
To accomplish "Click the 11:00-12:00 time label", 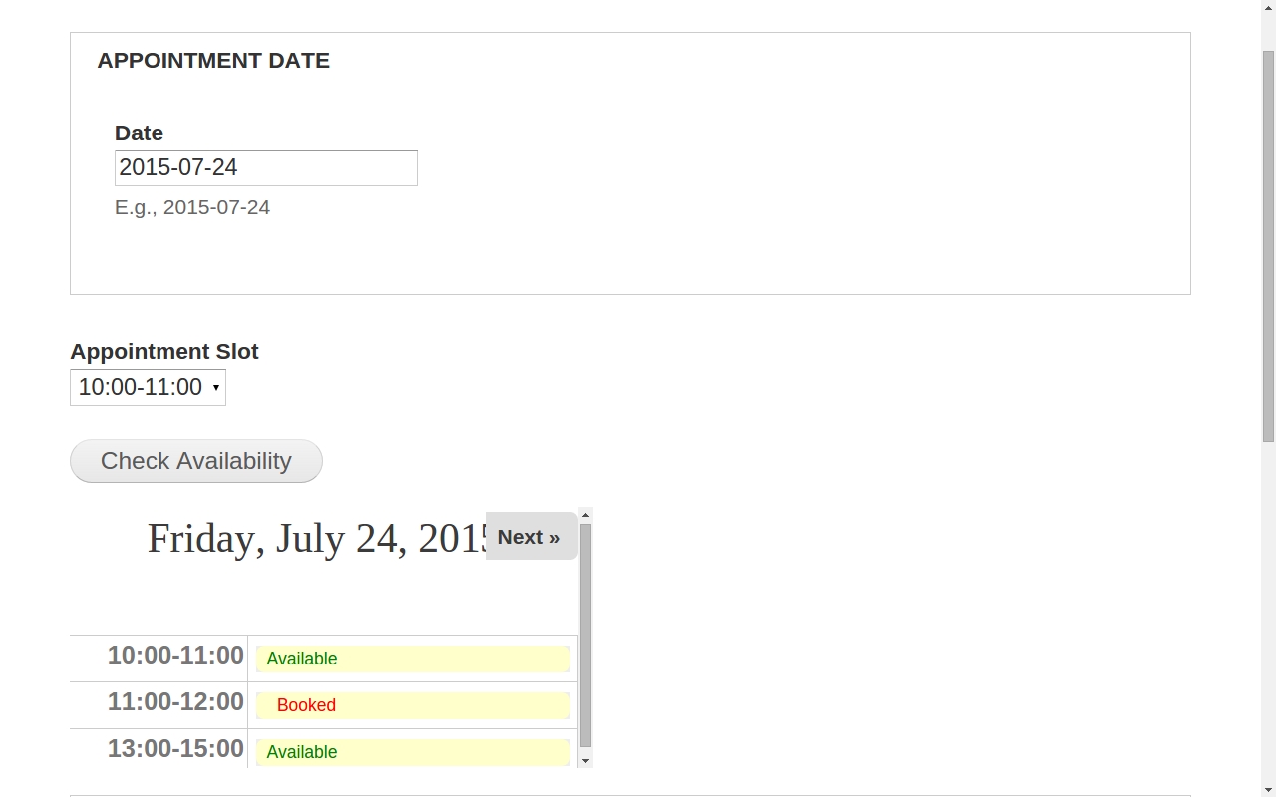I will [x=175, y=702].
